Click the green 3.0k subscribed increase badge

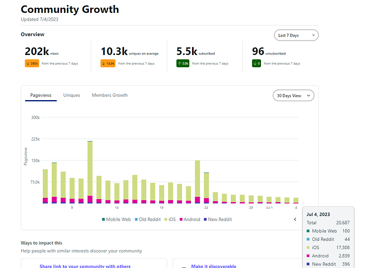tap(184, 63)
